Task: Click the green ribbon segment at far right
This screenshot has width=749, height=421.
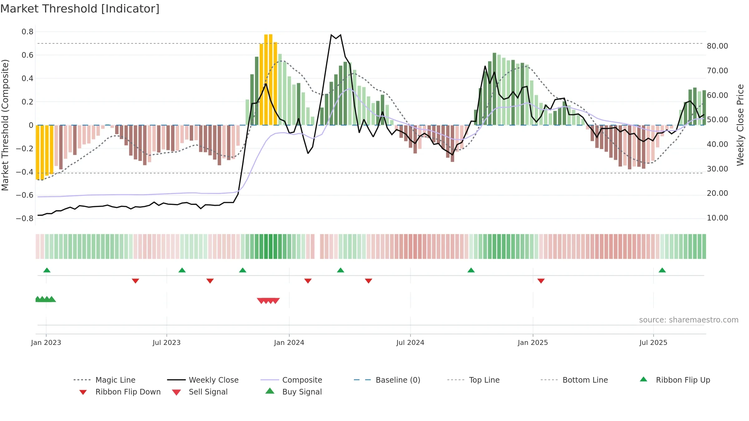Action: 704,246
